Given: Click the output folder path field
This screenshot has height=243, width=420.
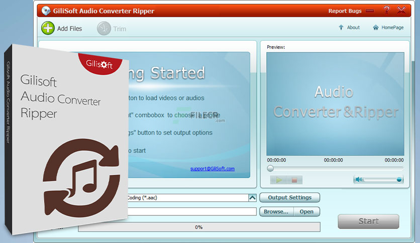Looking at the screenshot, I should coord(192,211).
